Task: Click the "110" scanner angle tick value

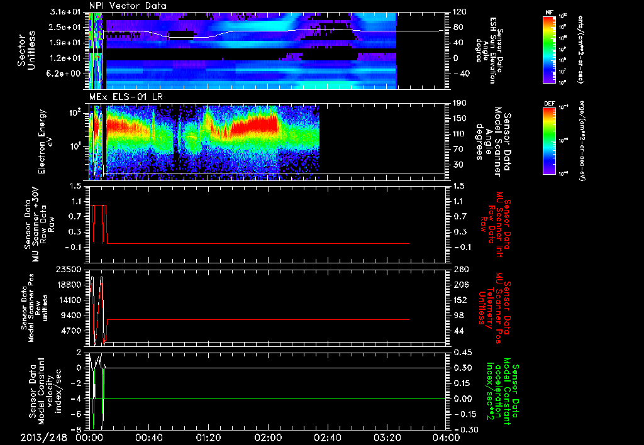Action: 460,134
